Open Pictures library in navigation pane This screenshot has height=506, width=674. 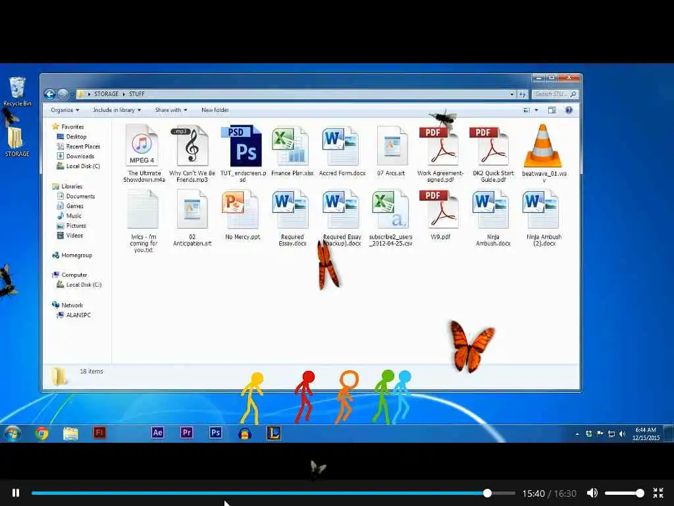[71, 226]
